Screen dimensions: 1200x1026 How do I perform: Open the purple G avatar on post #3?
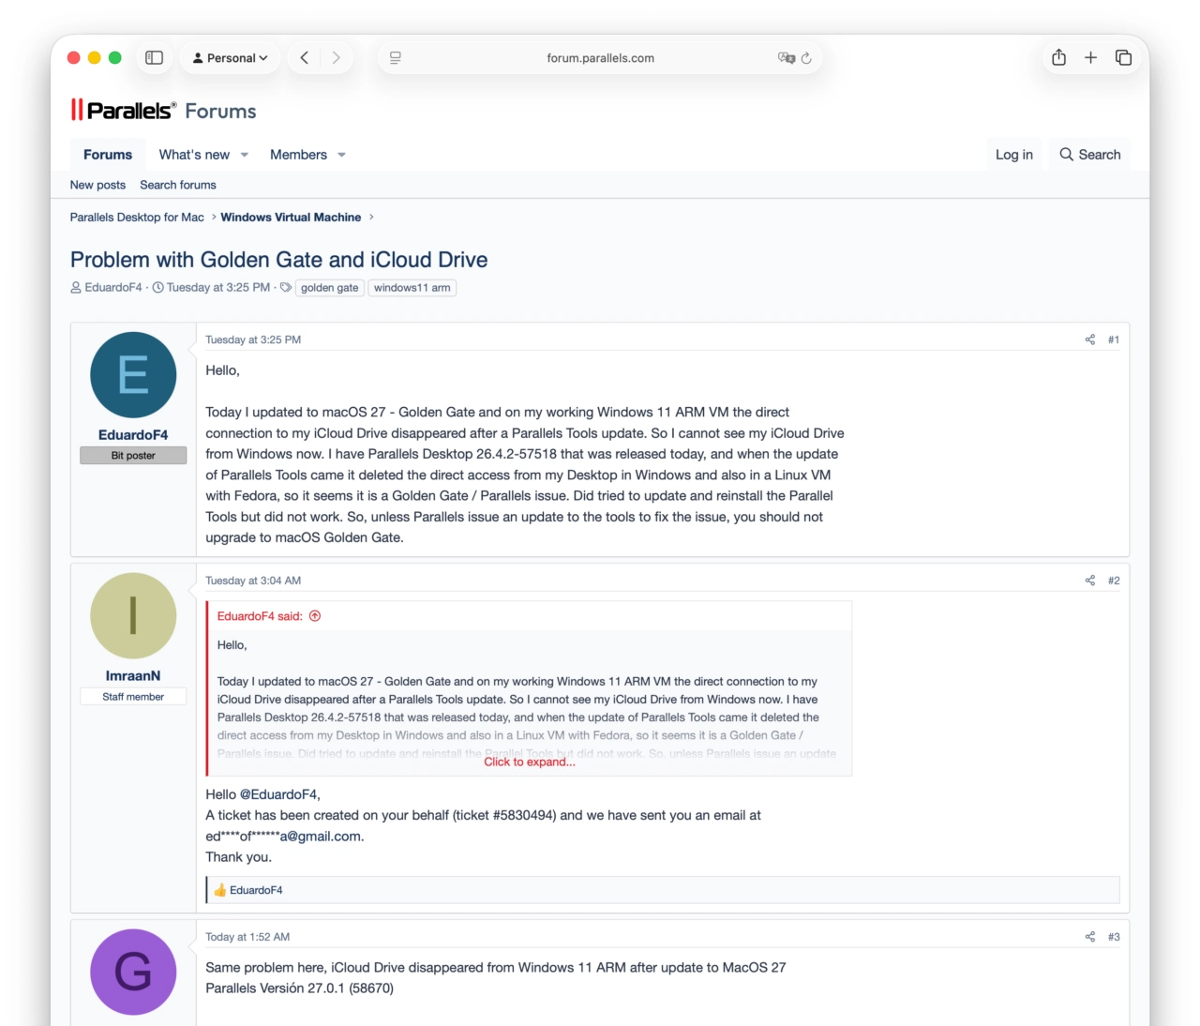click(133, 973)
